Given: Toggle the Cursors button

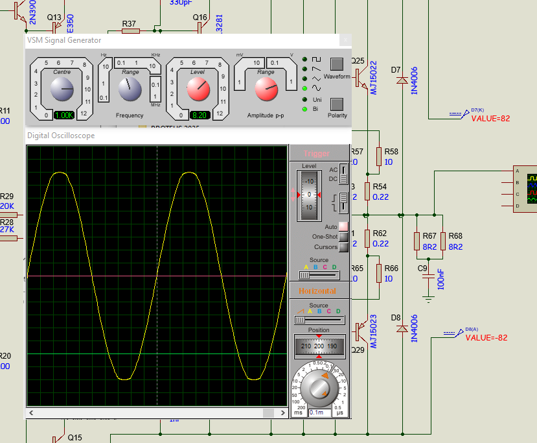Looking at the screenshot, I should pyautogui.click(x=343, y=247).
